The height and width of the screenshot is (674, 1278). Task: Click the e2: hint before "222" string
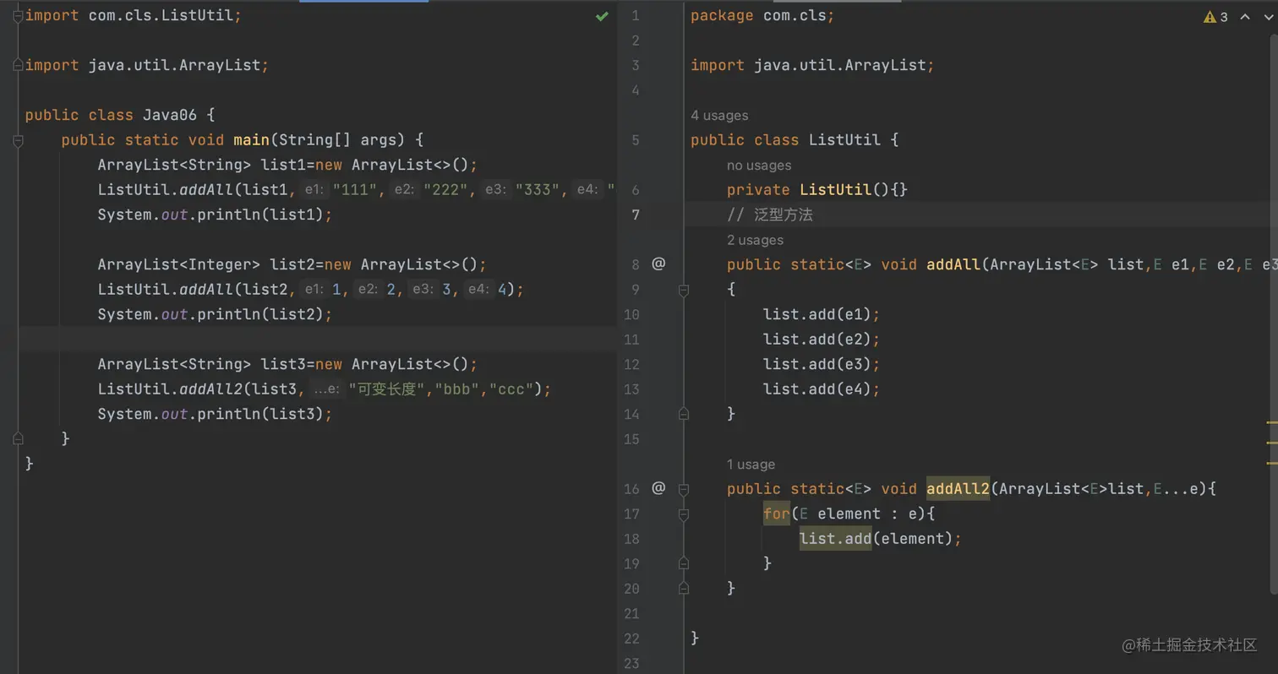click(405, 190)
